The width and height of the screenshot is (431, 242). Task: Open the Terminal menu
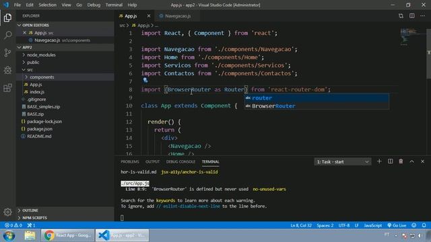click(114, 5)
